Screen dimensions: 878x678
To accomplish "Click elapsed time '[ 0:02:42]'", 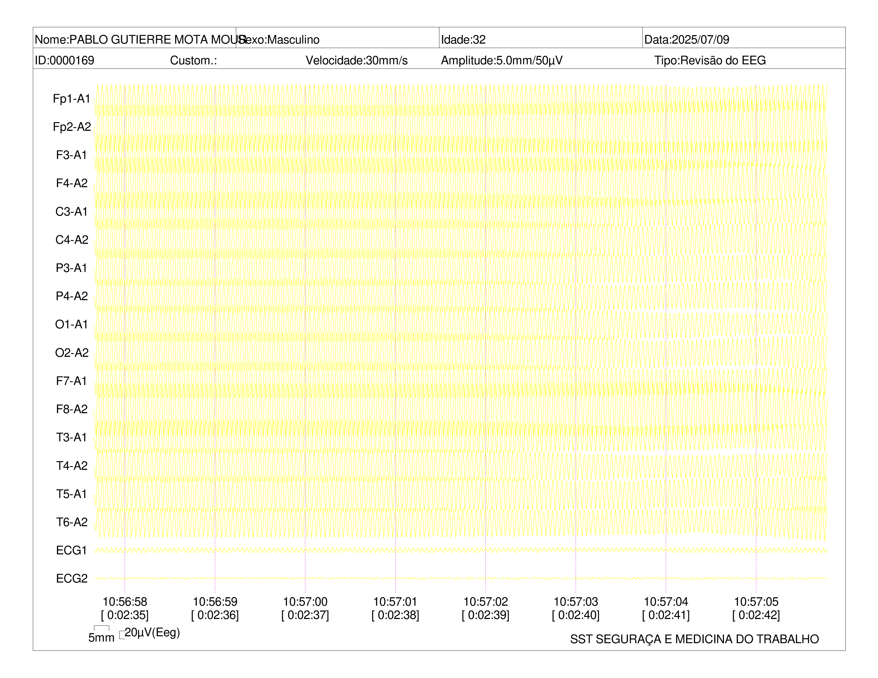I will pos(756,615).
